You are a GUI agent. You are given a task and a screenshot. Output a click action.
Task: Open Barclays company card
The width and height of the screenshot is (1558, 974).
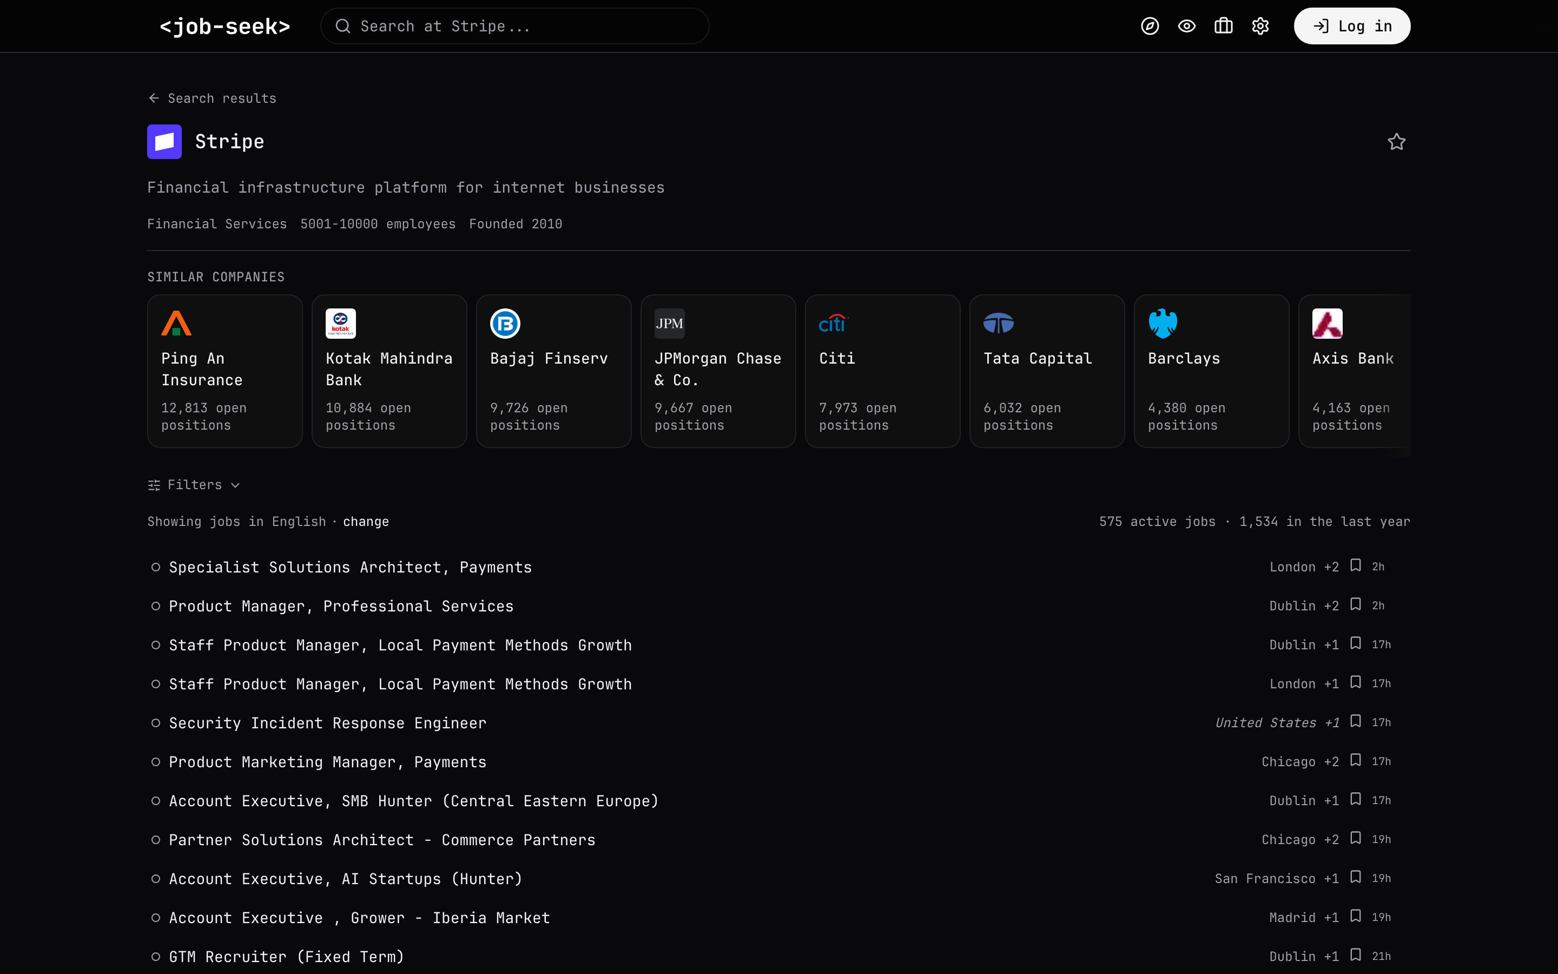(x=1212, y=371)
